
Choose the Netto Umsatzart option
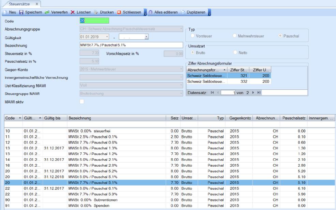(235, 53)
